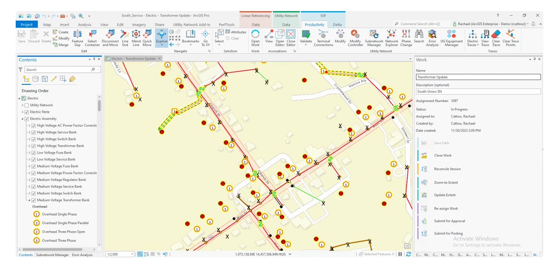Click the Contents pane vertical scrollbar
Image resolution: width=559 pixels, height=277 pixels.
coord(99,106)
